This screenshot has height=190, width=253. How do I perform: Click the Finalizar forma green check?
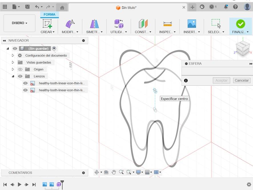[240, 24]
